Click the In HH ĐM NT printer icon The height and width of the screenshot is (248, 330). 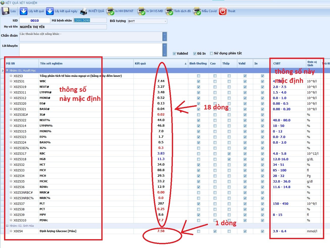[110, 11]
